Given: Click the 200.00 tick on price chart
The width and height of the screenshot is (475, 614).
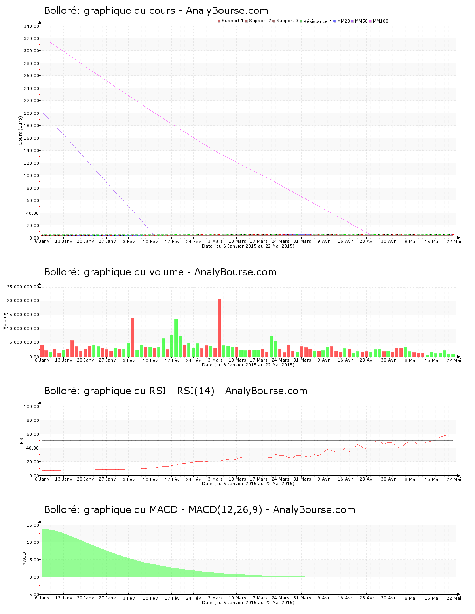Looking at the screenshot, I should point(31,113).
